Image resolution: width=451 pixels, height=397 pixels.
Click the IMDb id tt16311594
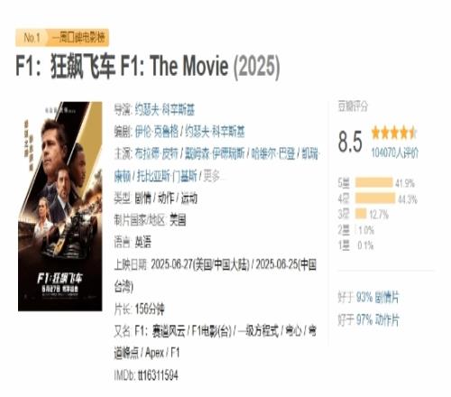pos(158,375)
